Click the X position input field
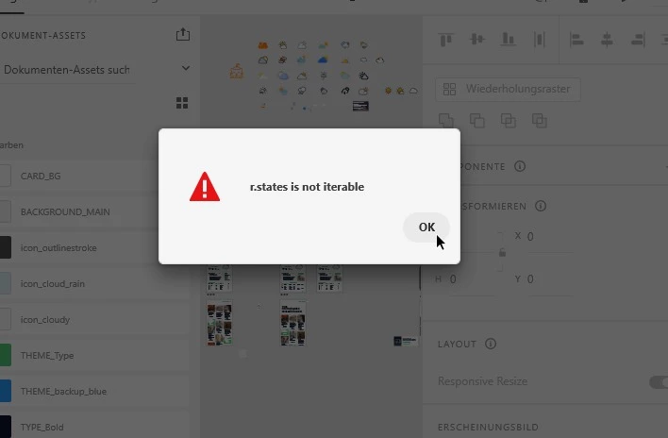 tap(549, 237)
